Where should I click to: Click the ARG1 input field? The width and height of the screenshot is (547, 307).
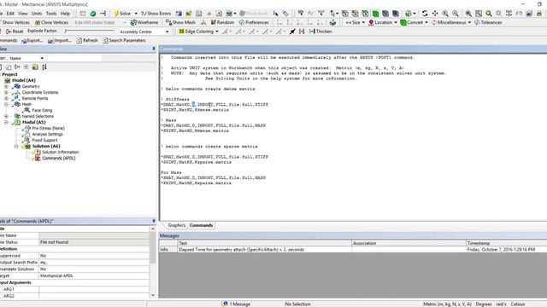(94, 289)
